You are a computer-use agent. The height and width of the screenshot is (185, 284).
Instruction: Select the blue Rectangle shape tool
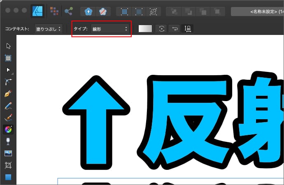[x=8, y=177]
